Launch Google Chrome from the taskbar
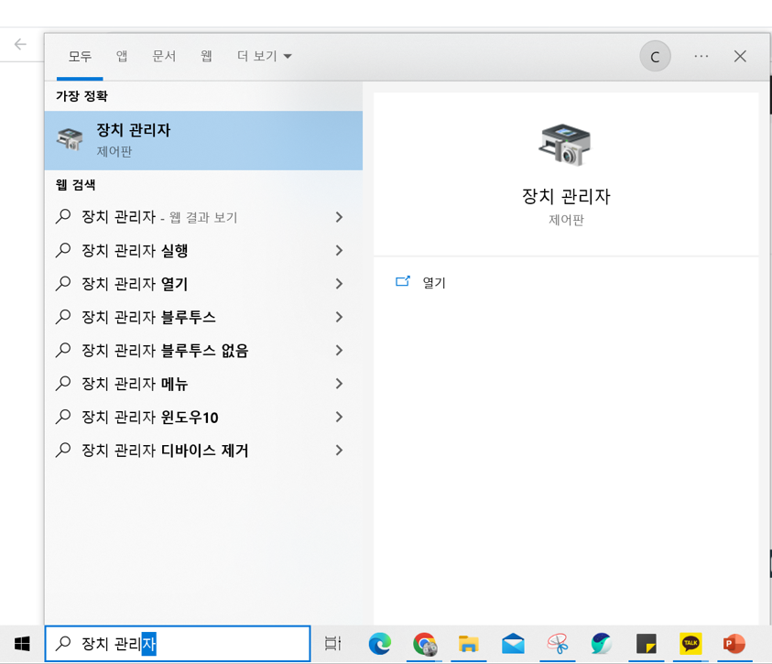This screenshot has width=772, height=664. pyautogui.click(x=426, y=644)
